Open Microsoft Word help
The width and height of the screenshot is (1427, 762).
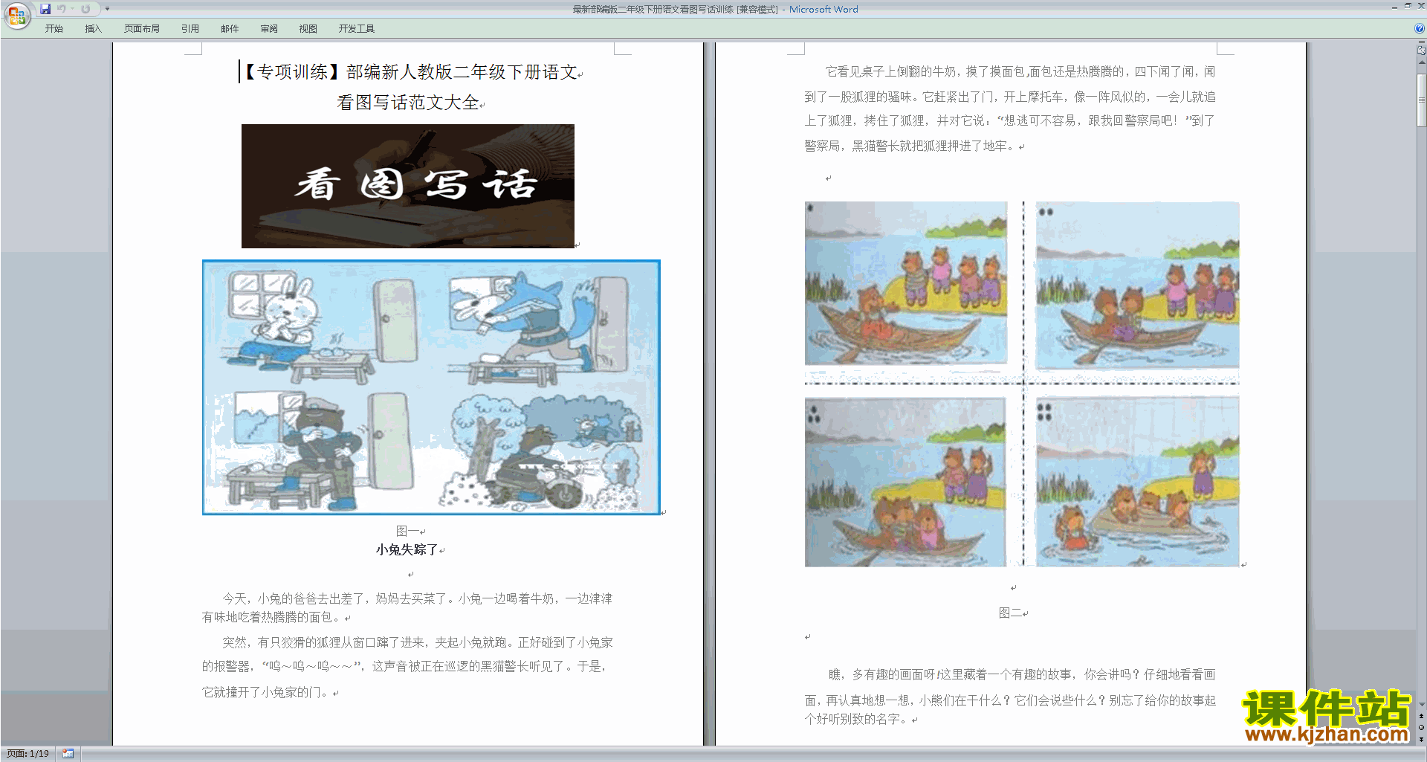(x=1420, y=28)
